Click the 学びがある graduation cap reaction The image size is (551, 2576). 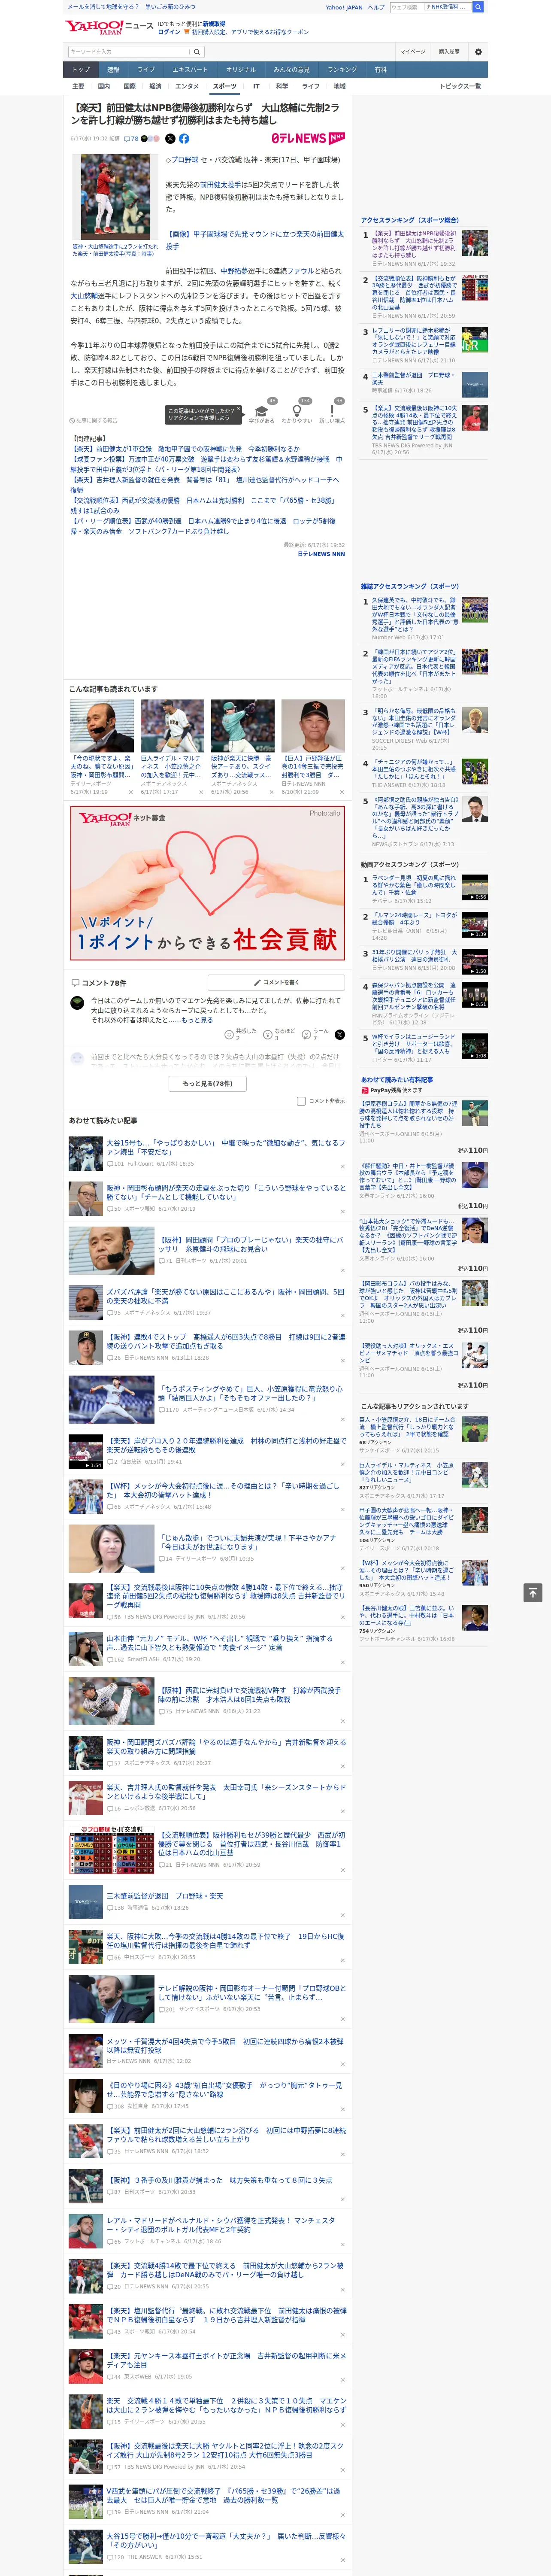[x=262, y=411]
